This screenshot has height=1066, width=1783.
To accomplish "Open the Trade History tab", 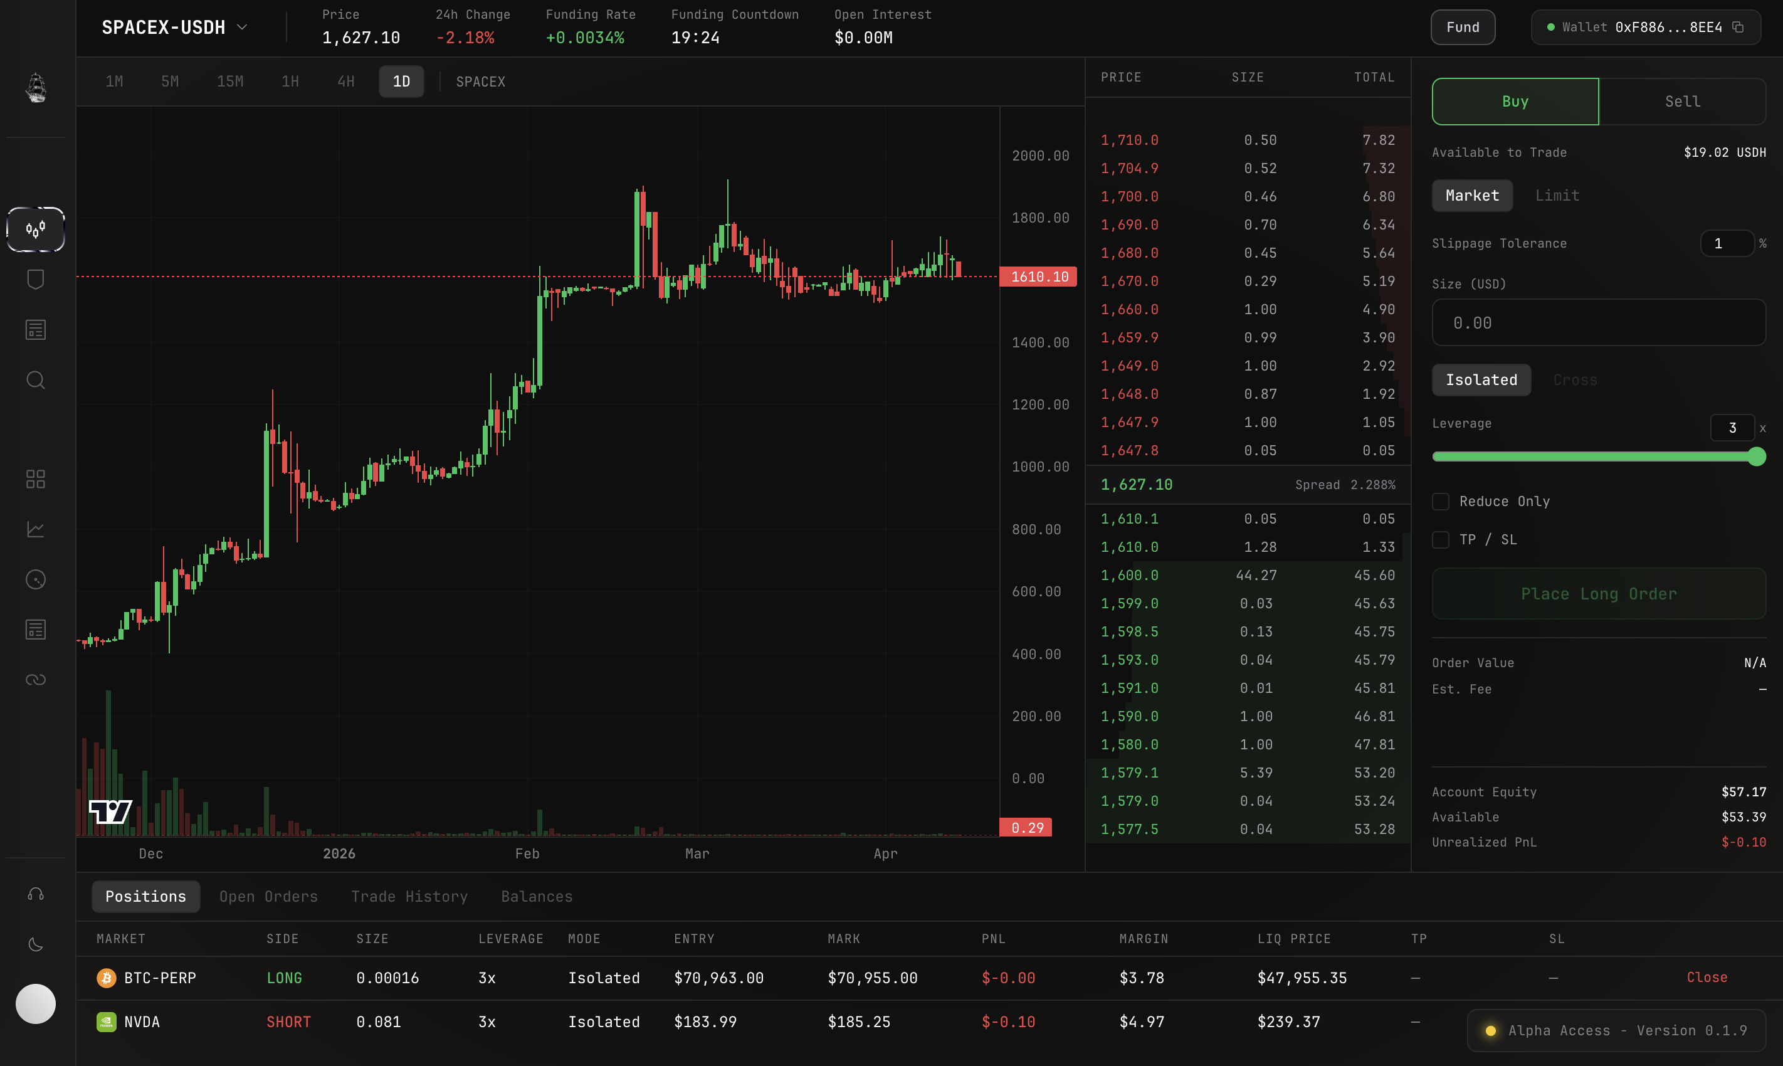I will 409,897.
